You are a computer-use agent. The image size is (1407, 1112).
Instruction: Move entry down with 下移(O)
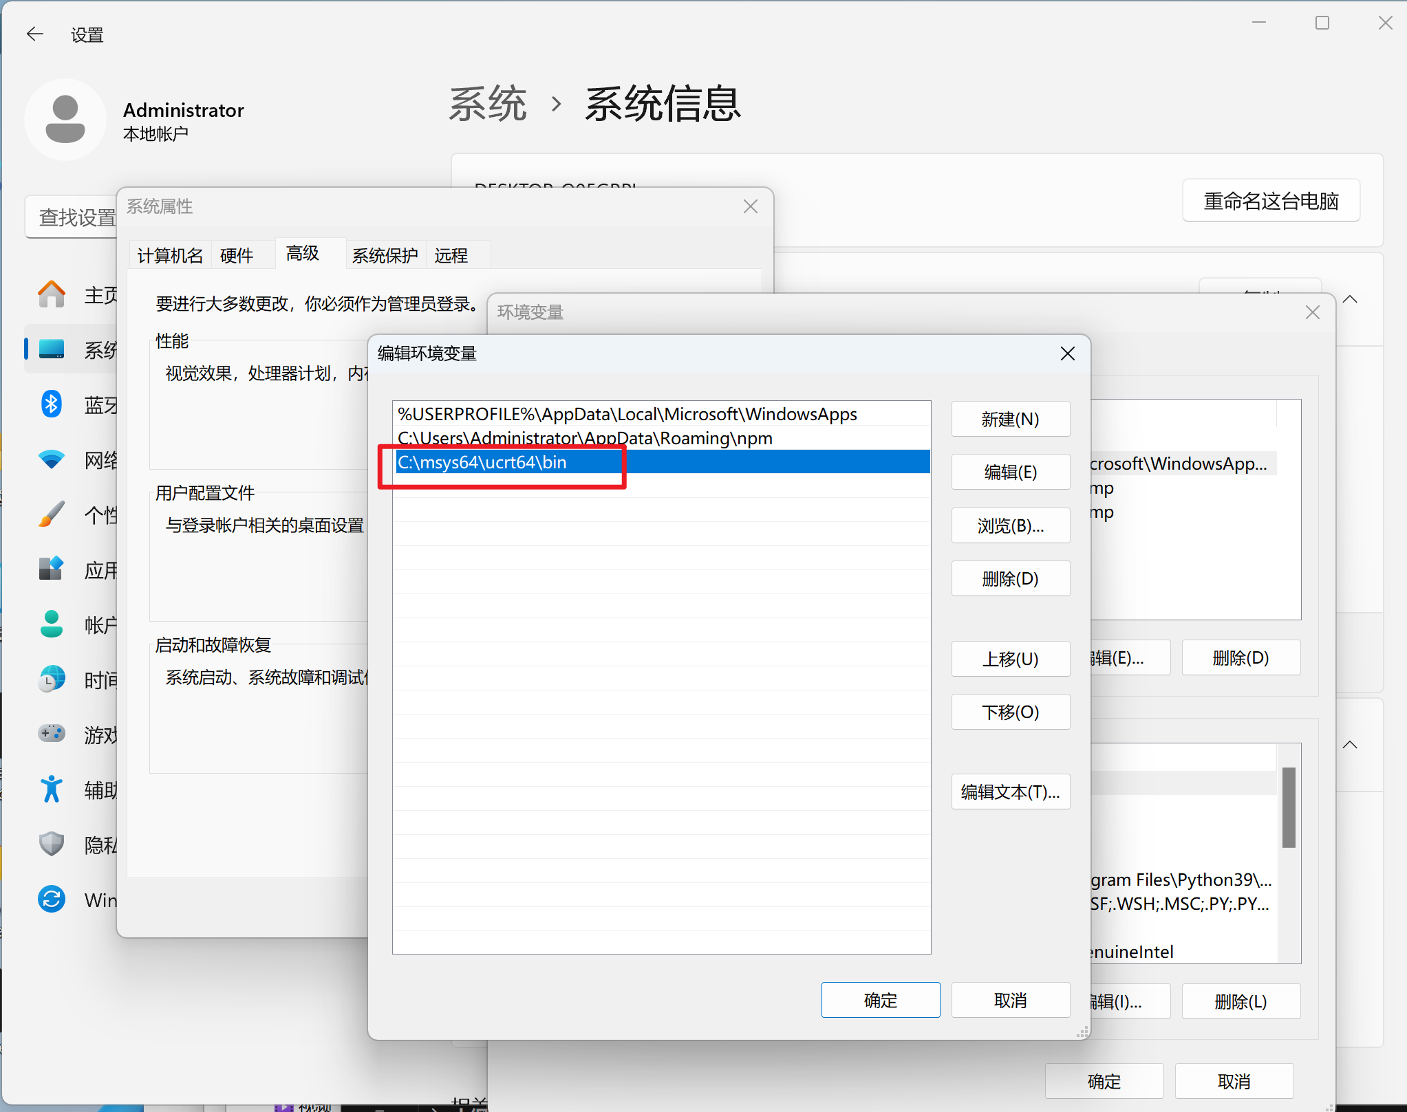(x=1011, y=712)
